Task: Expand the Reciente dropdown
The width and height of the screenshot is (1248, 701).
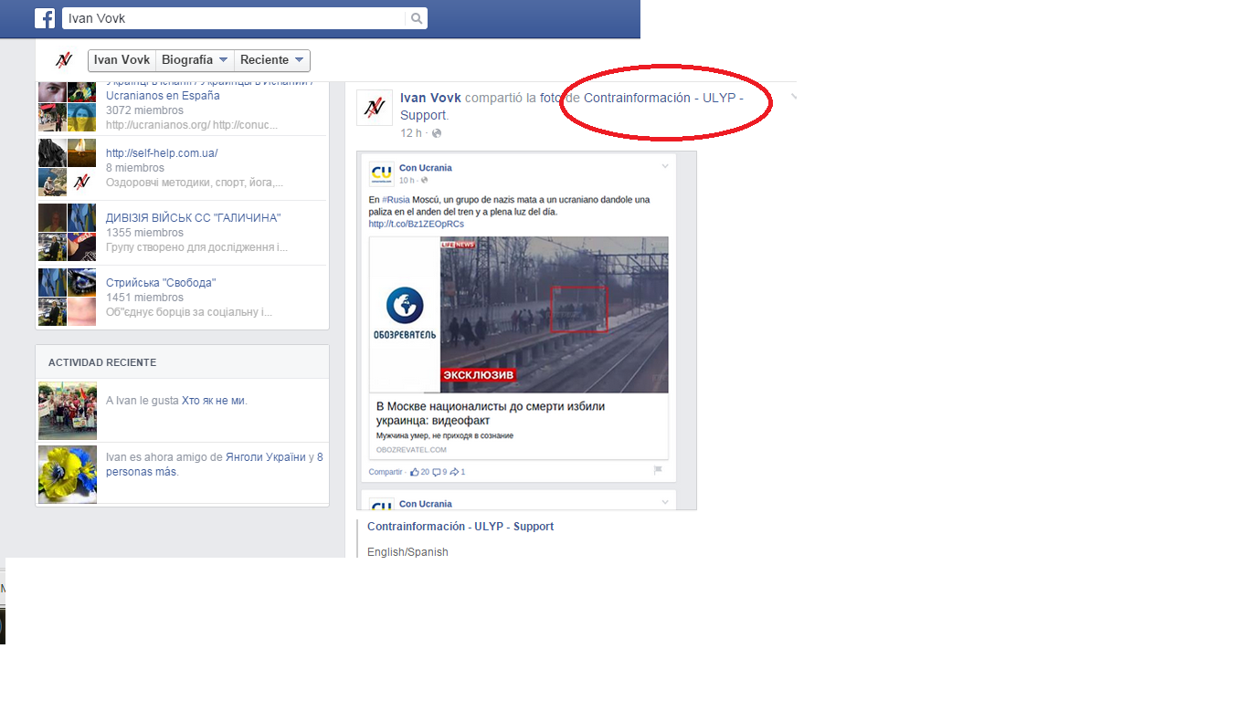Action: (x=272, y=60)
